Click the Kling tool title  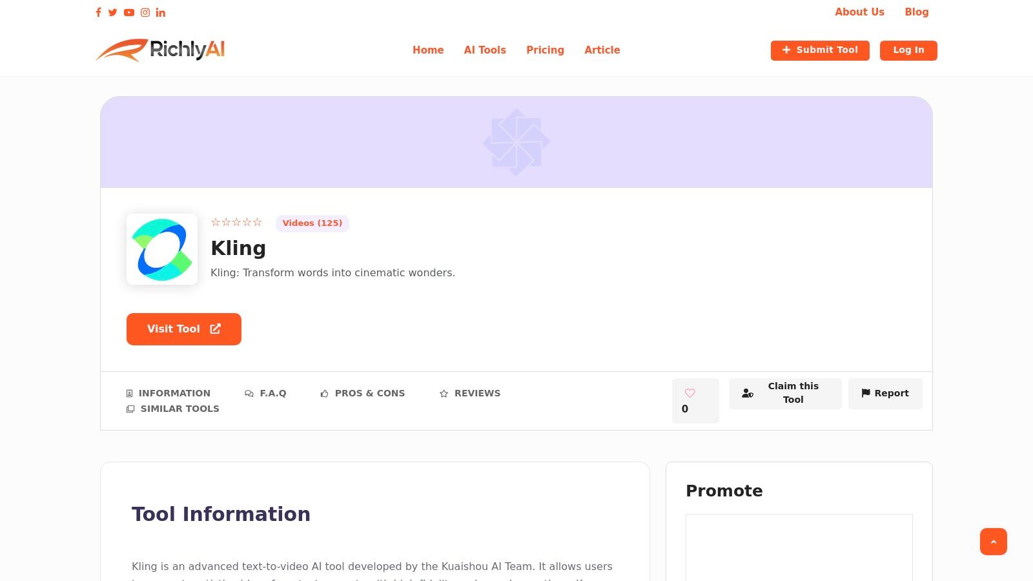click(x=238, y=249)
